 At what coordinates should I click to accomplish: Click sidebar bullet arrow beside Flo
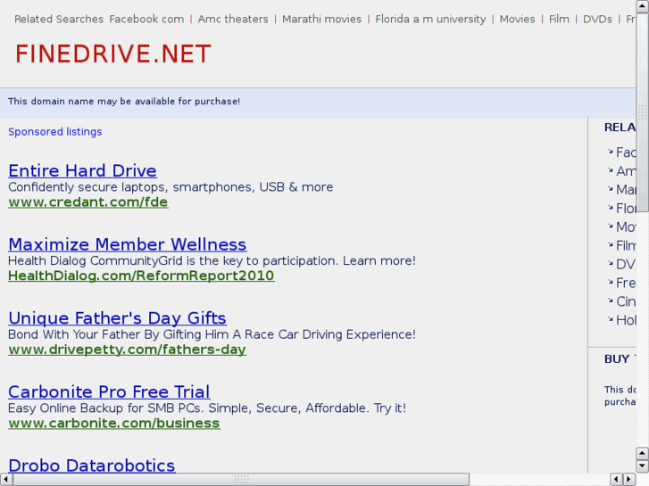pos(610,208)
